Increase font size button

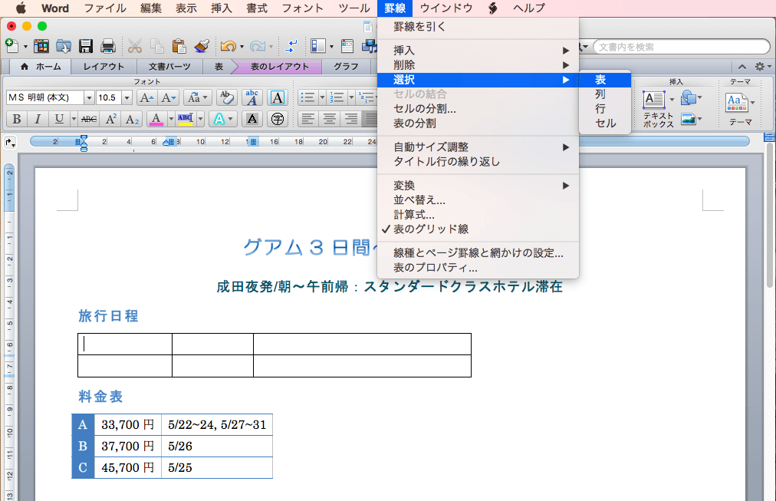[x=146, y=97]
